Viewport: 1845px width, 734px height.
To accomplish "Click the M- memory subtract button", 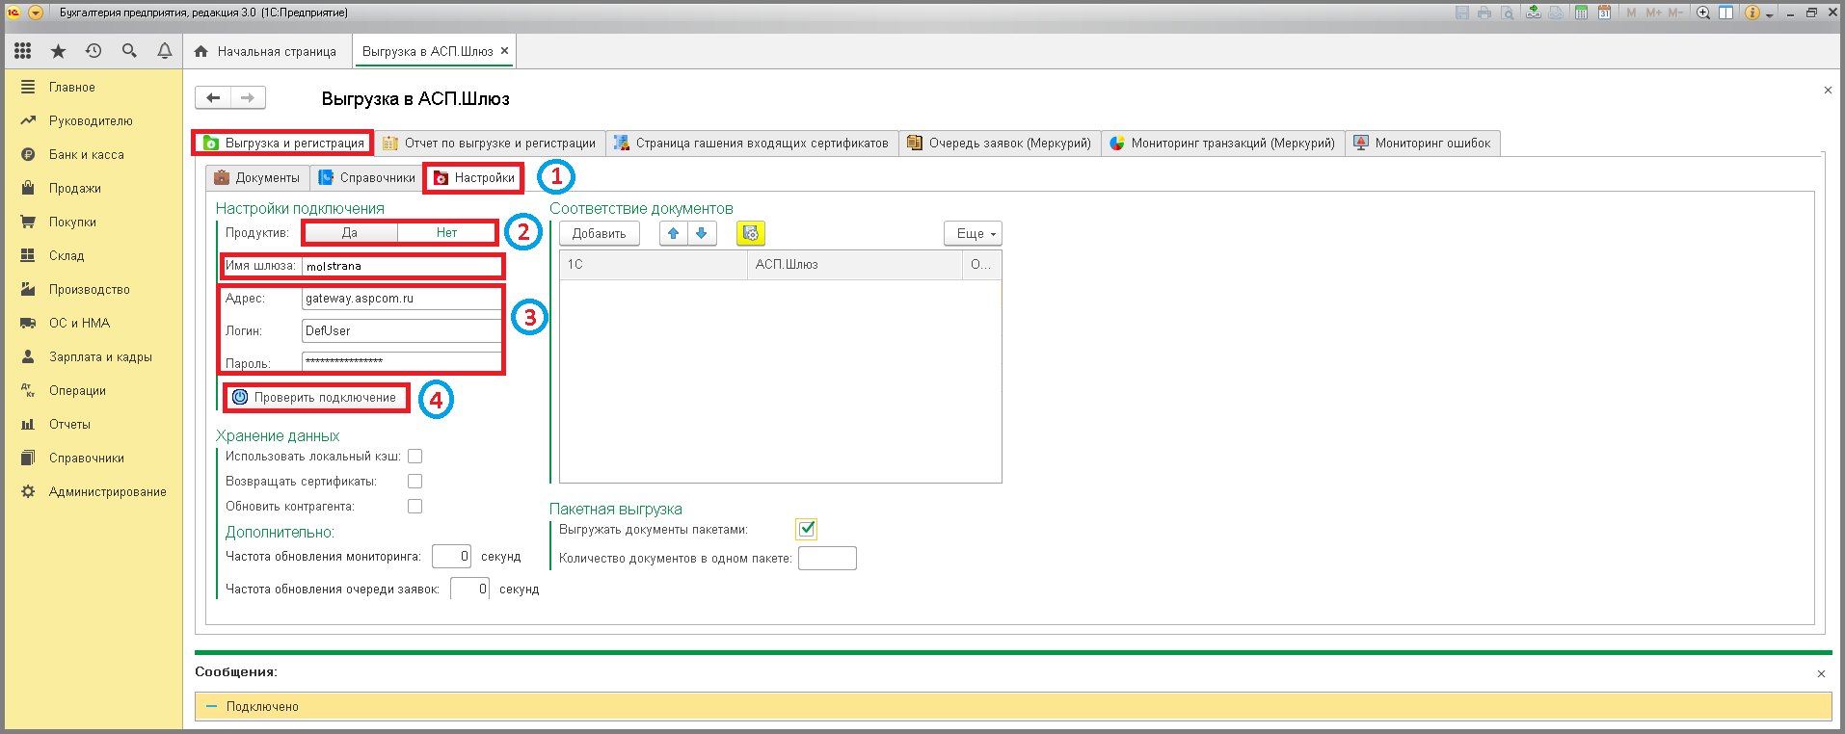I will [1675, 13].
